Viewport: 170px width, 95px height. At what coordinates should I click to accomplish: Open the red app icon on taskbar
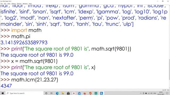(x=74, y=93)
